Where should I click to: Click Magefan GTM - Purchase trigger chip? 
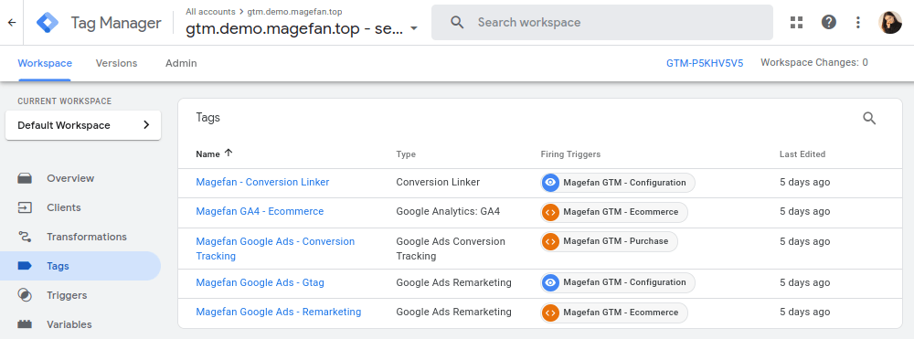tap(609, 241)
